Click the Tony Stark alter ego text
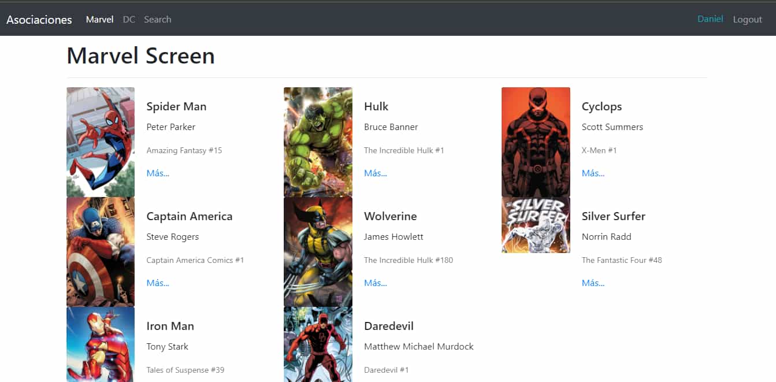The height and width of the screenshot is (382, 776). pyautogui.click(x=168, y=347)
